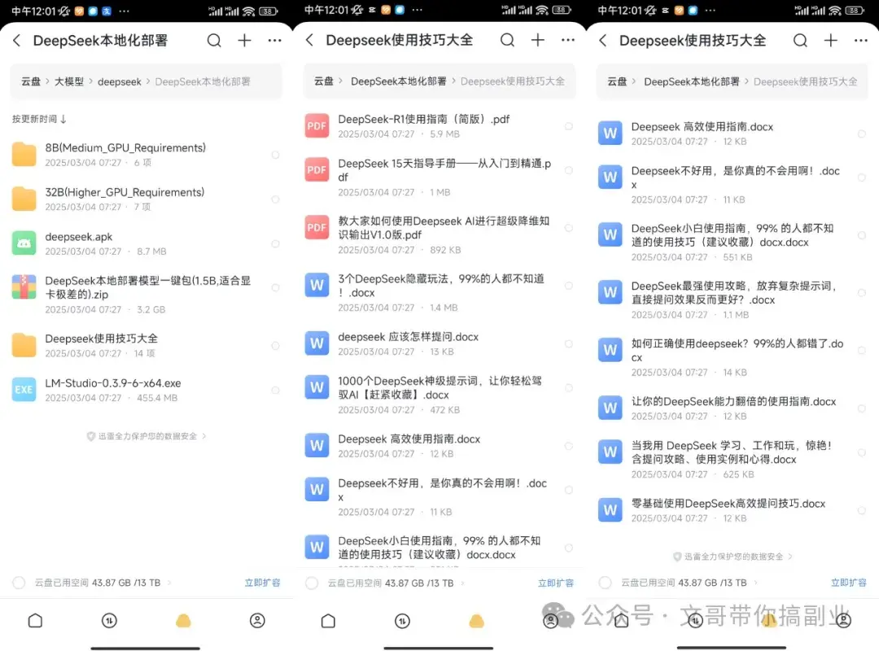The width and height of the screenshot is (879, 651).
Task: Open the transfer list icon in left bottom bar
Action: (x=109, y=620)
